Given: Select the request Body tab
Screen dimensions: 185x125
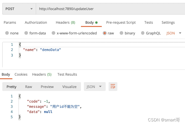Looking at the screenshot, I should pyautogui.click(x=91, y=22).
